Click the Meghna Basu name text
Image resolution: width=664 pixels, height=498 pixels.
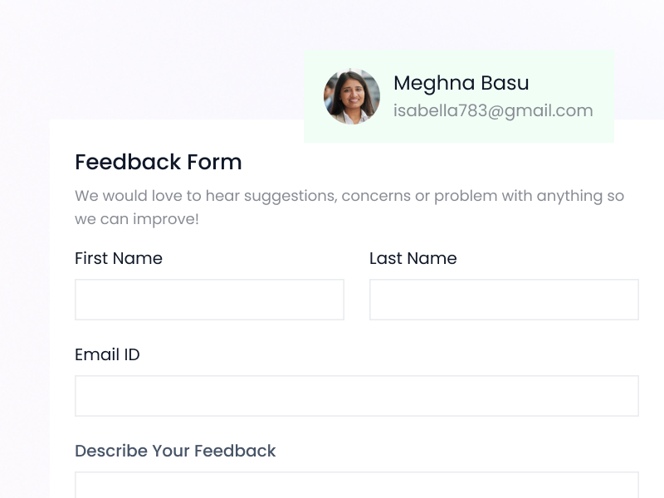(461, 83)
